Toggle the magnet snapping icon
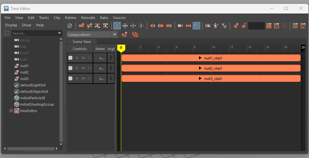The height and width of the screenshot is (158, 309). click(x=196, y=26)
